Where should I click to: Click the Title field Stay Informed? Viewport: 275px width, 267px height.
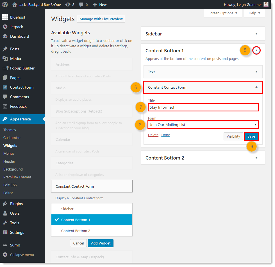tap(203, 107)
